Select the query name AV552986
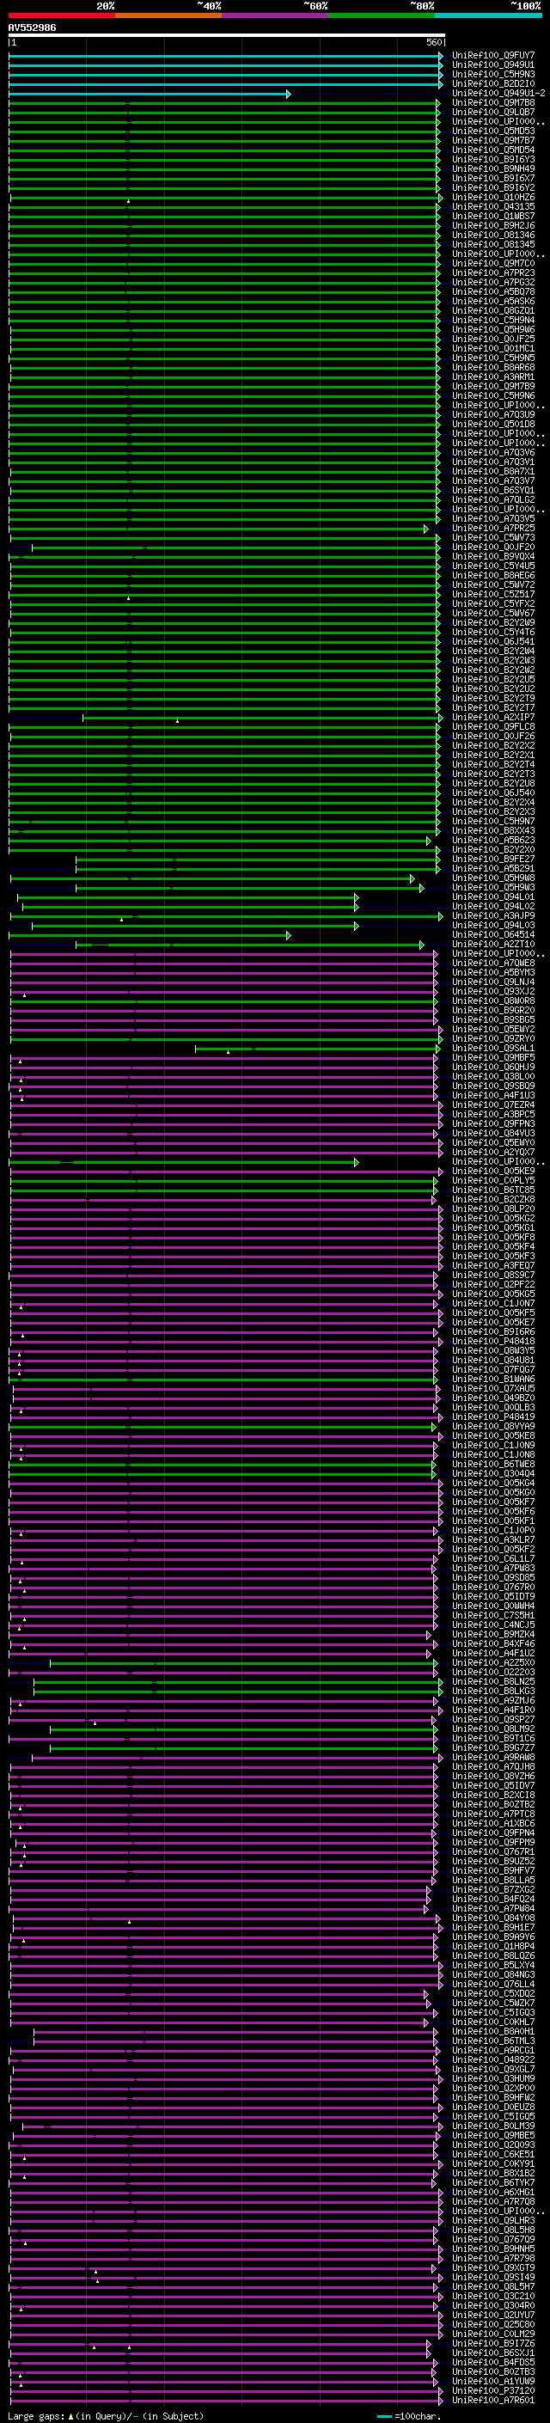550x2423 pixels. (x=32, y=28)
